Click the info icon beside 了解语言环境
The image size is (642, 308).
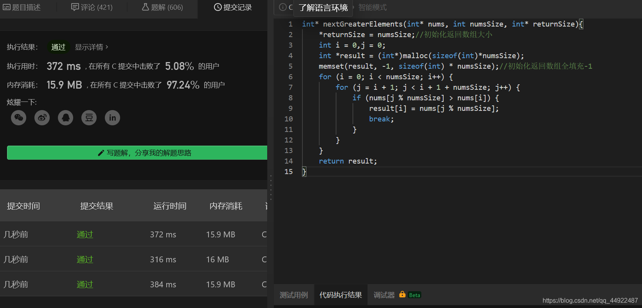point(282,7)
